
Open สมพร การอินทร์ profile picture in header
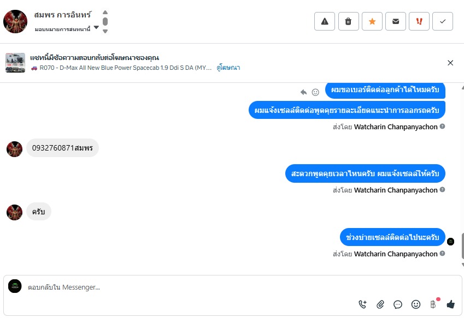point(15,21)
